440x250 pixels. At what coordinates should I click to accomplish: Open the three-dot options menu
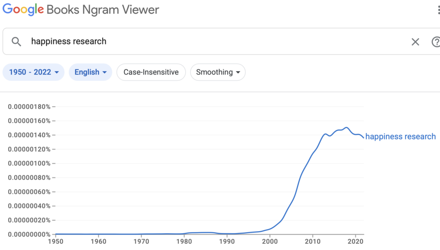click(x=438, y=10)
